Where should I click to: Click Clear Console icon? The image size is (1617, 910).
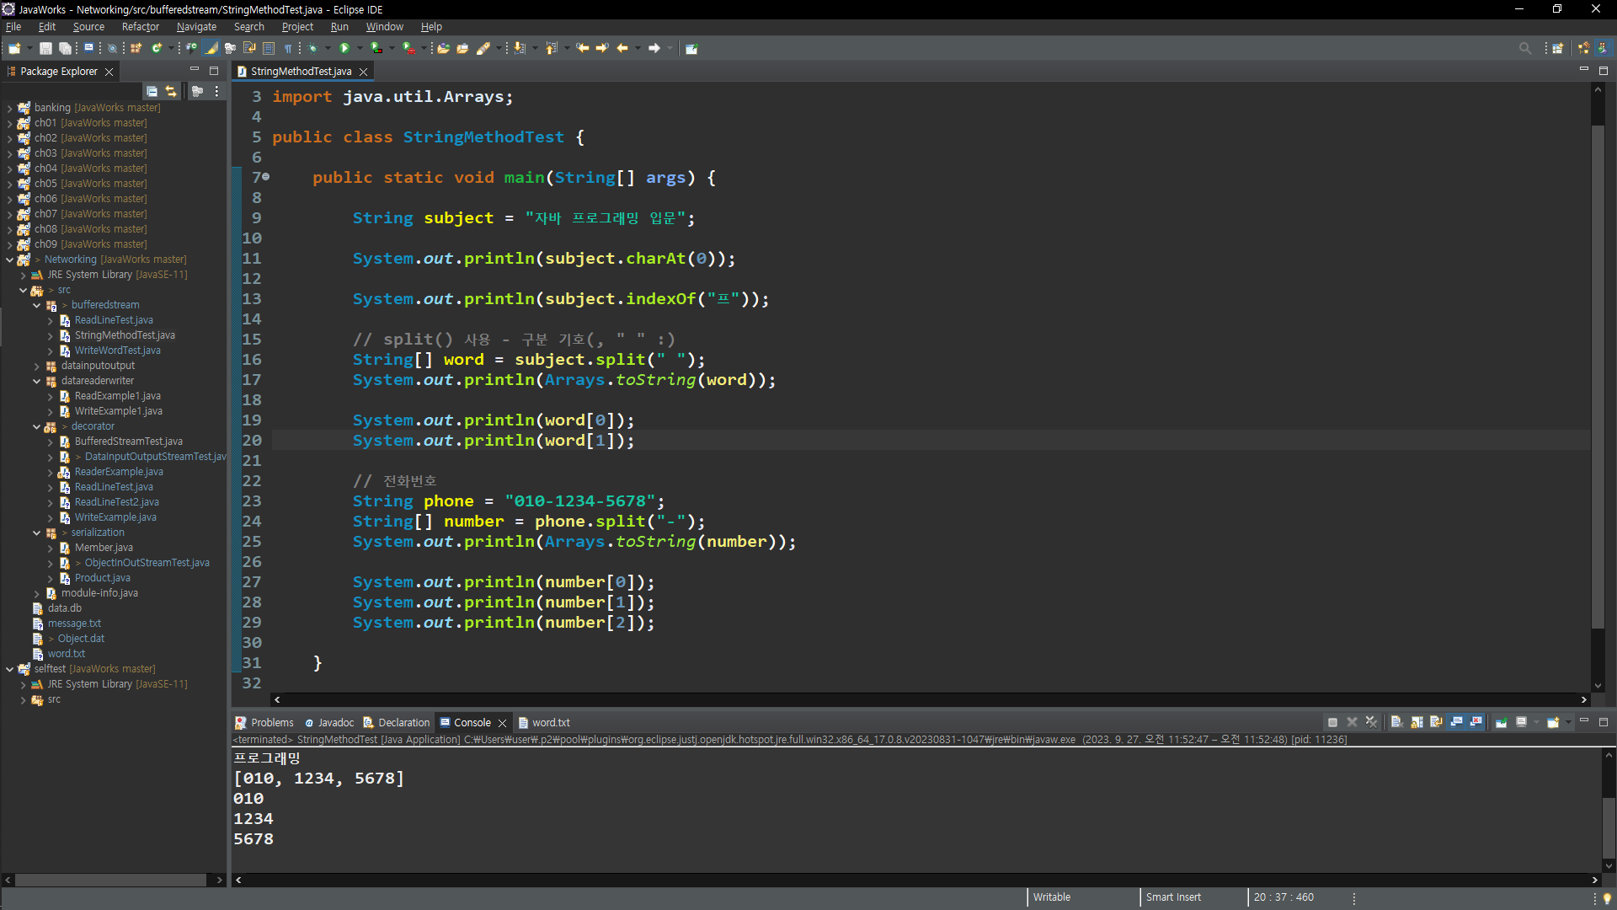coord(1396,722)
